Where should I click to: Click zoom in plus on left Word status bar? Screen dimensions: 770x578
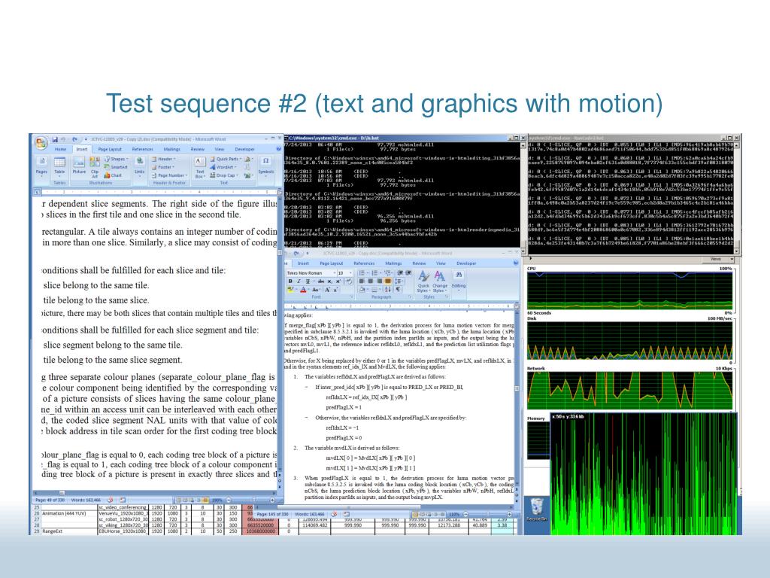coord(272,500)
